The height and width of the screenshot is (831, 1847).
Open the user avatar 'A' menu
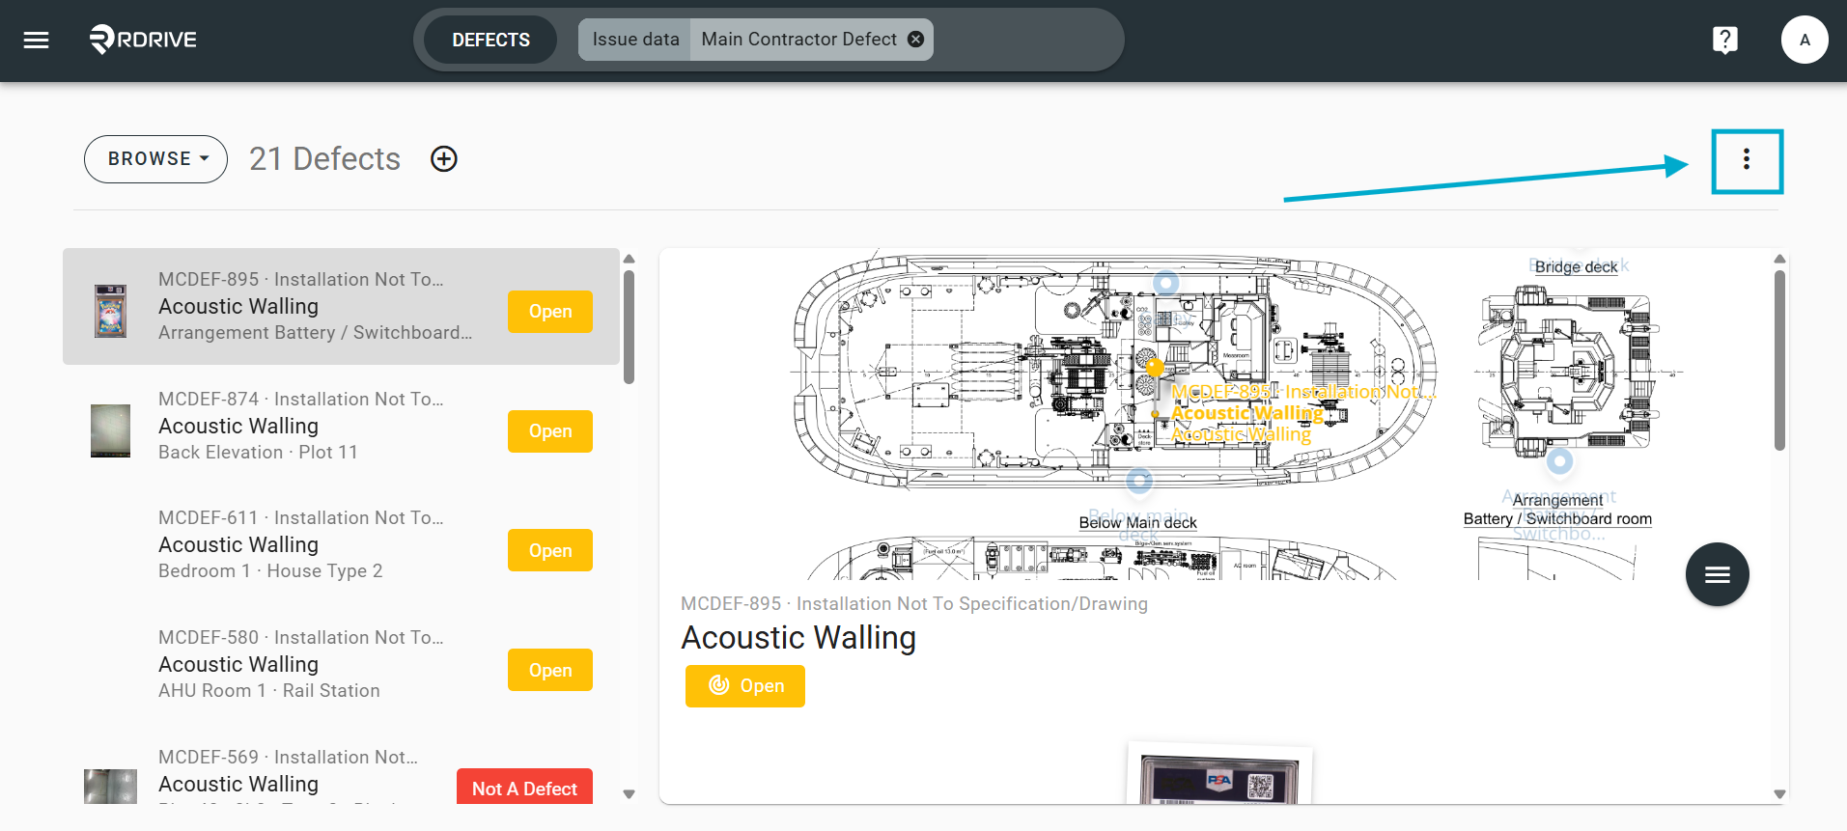click(1804, 40)
